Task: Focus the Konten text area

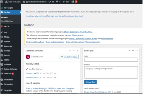Action: click(111, 72)
